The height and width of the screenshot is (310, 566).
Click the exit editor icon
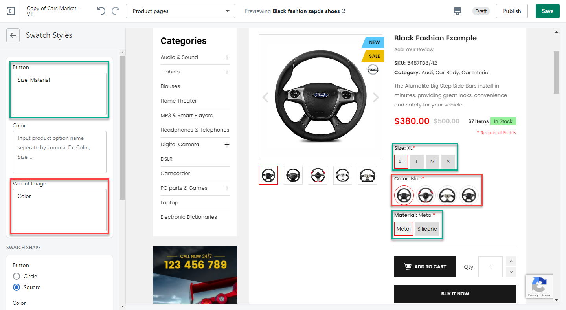[x=11, y=11]
